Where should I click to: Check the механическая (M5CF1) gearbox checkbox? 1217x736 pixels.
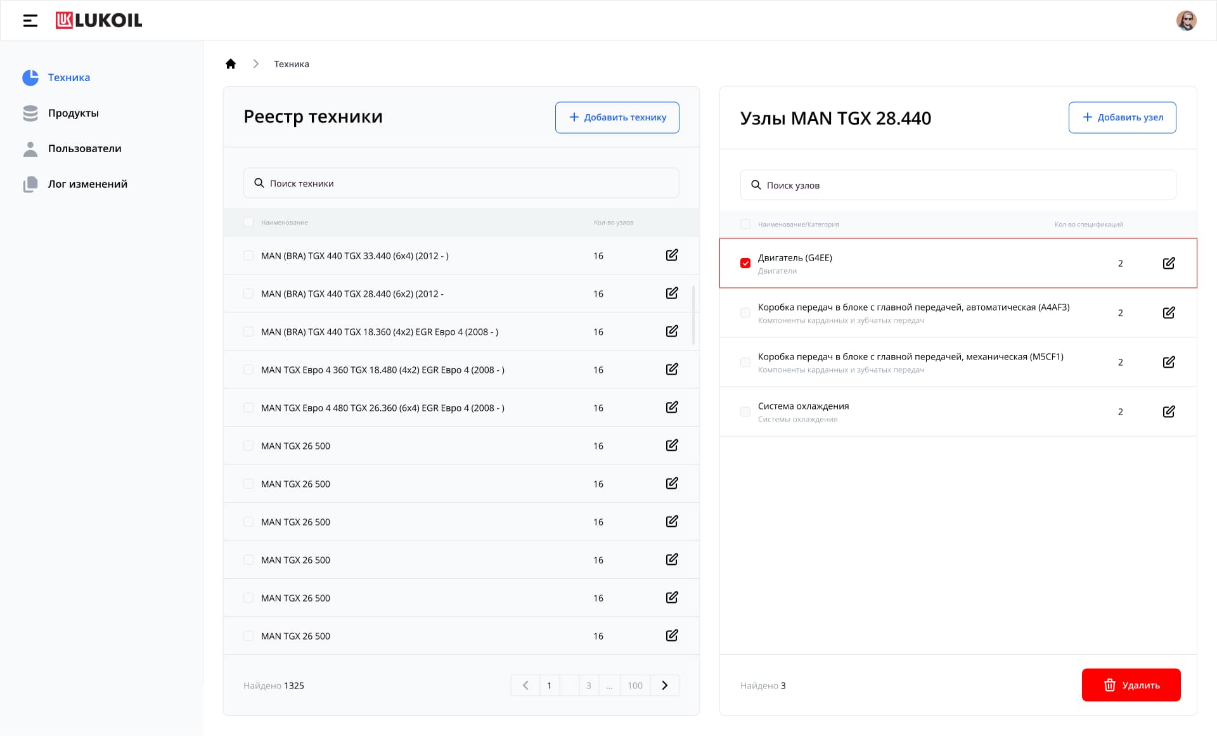click(745, 363)
